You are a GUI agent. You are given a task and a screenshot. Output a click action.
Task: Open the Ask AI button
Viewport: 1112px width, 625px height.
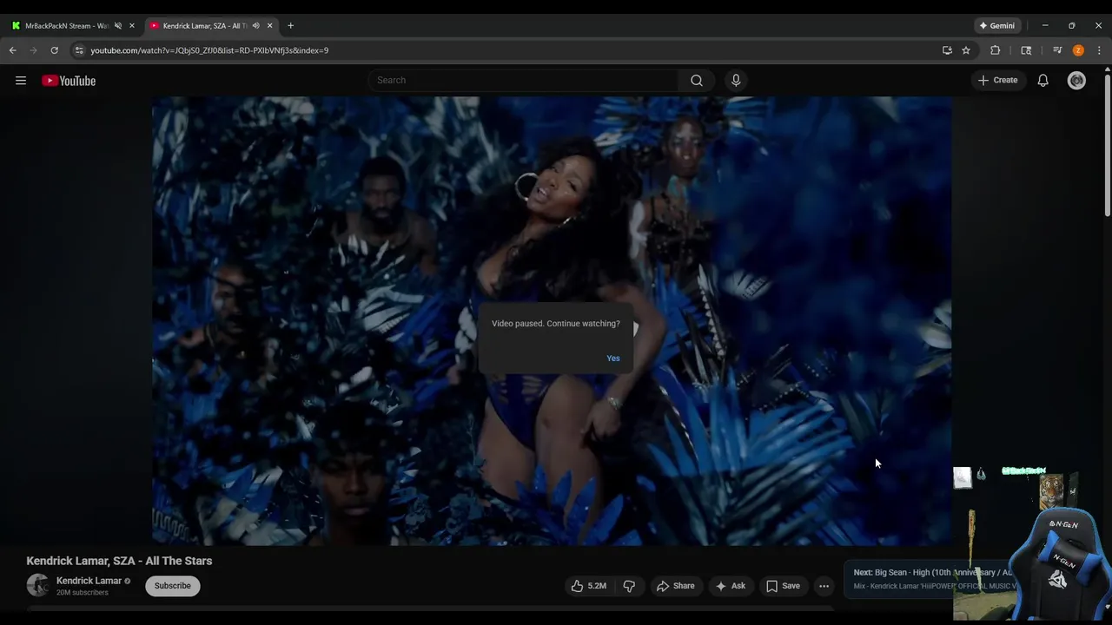pos(731,586)
